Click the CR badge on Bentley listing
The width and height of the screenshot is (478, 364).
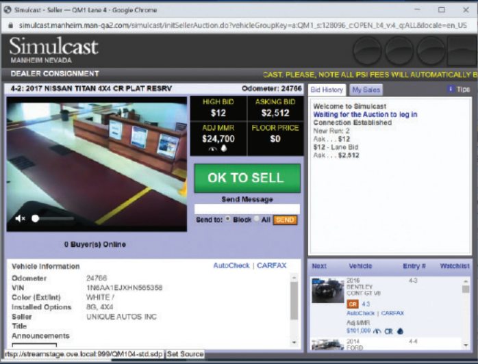[x=353, y=303]
